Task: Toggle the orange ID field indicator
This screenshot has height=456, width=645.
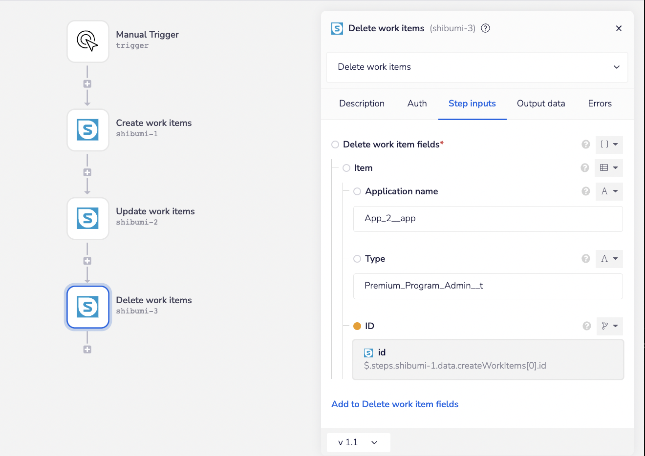Action: [x=357, y=326]
